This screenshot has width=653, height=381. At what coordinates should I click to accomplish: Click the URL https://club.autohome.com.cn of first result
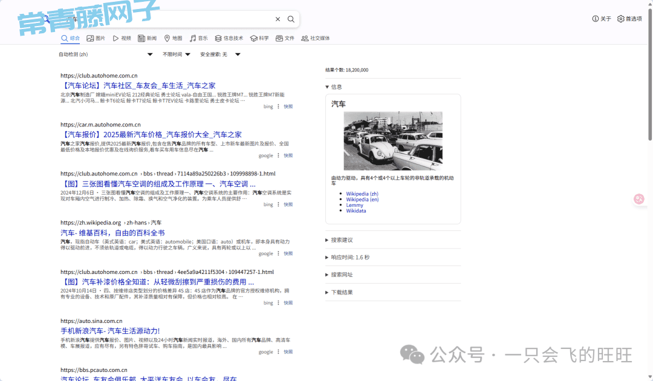tap(99, 76)
